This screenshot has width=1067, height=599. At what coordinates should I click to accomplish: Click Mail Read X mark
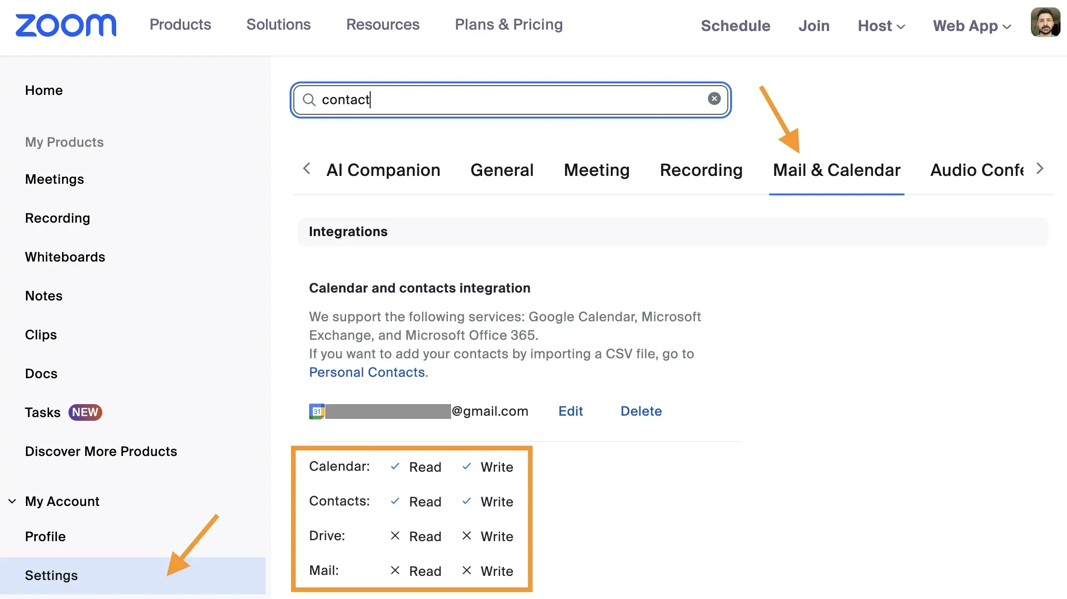pos(395,570)
